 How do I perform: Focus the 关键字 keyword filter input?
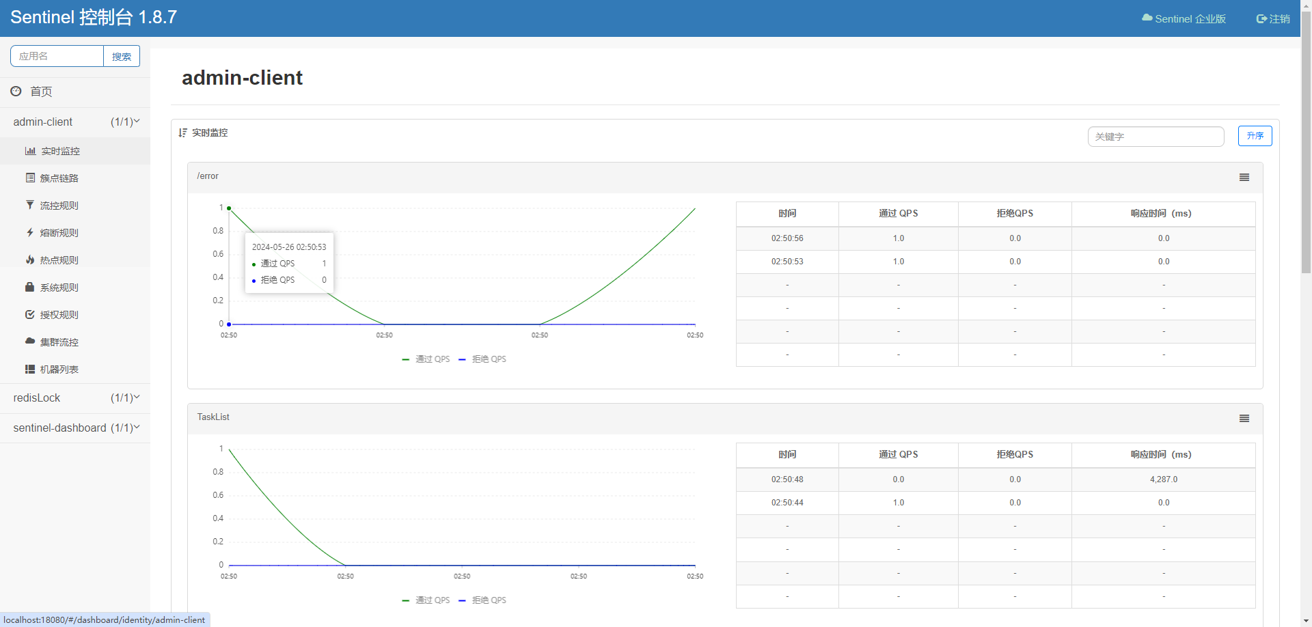[1156, 137]
